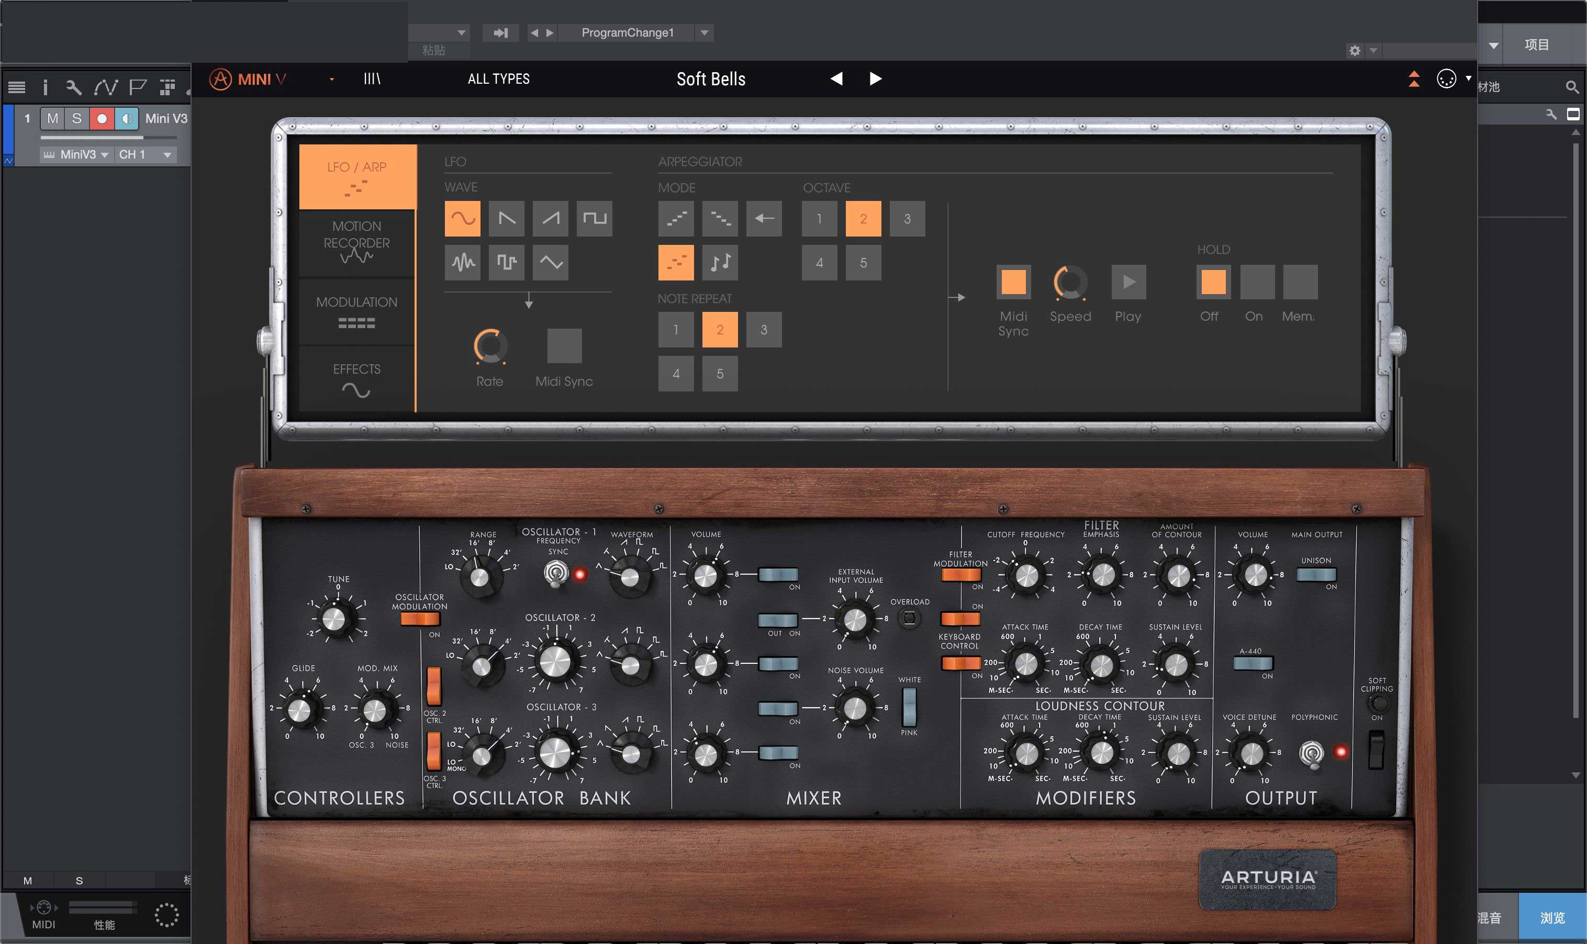Viewport: 1587px width, 944px height.
Task: Start the arpeggiator Play button
Action: coord(1128,282)
